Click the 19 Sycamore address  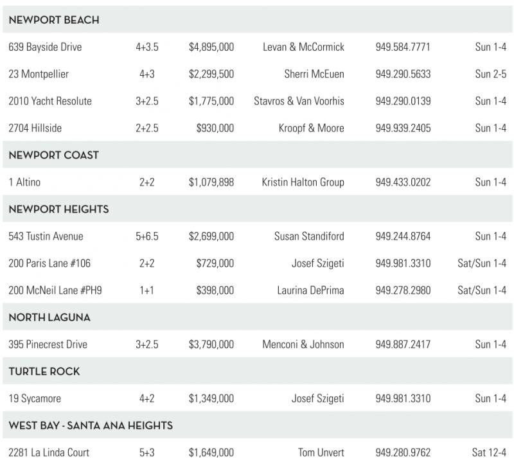click(35, 398)
